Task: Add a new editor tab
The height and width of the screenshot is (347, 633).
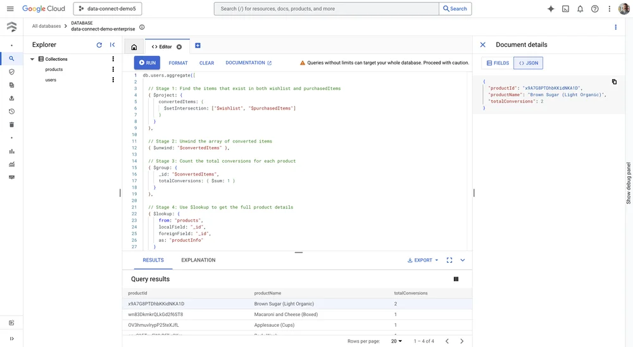Action: click(x=197, y=46)
